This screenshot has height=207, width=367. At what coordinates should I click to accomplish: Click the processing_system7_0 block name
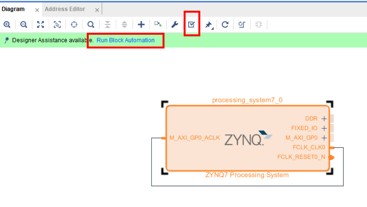[x=247, y=100]
